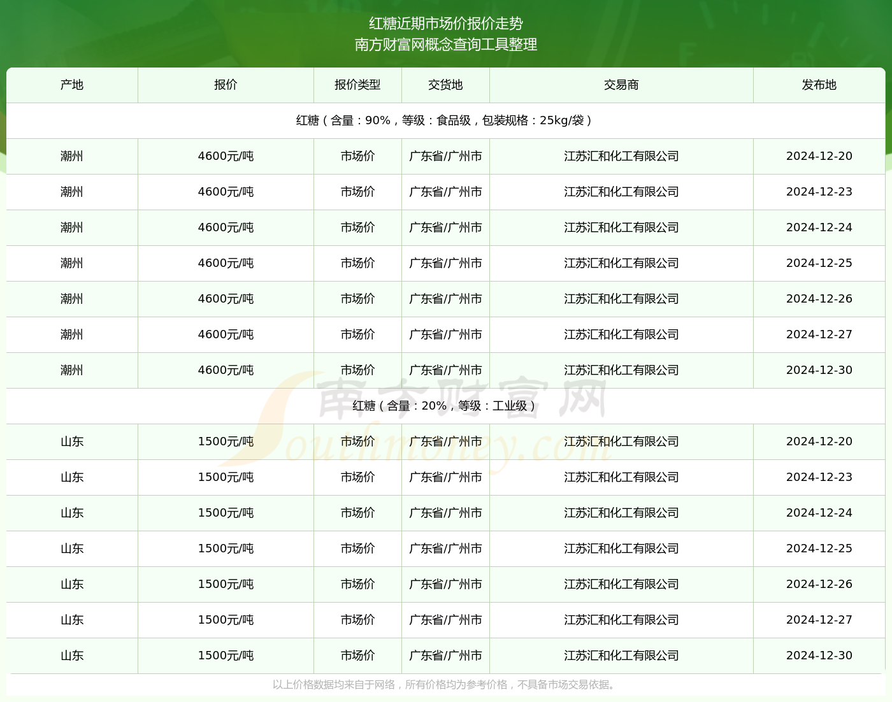Click date 2024-12-27 in the 山东 row
892x702 pixels.
click(819, 620)
